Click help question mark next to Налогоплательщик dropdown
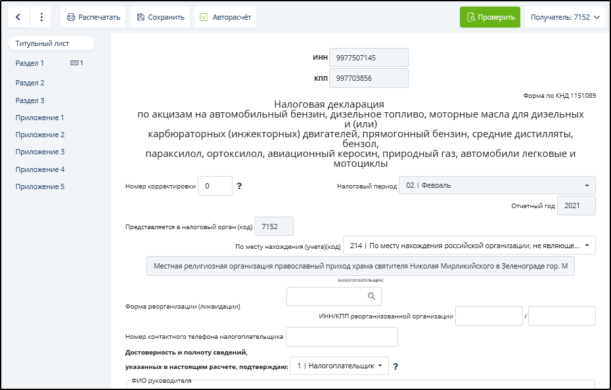 coord(396,366)
